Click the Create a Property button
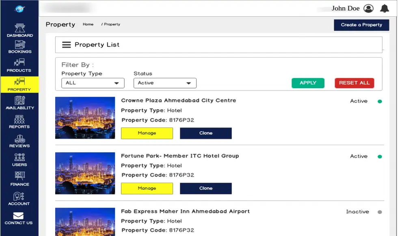The height and width of the screenshot is (236, 398). click(361, 25)
